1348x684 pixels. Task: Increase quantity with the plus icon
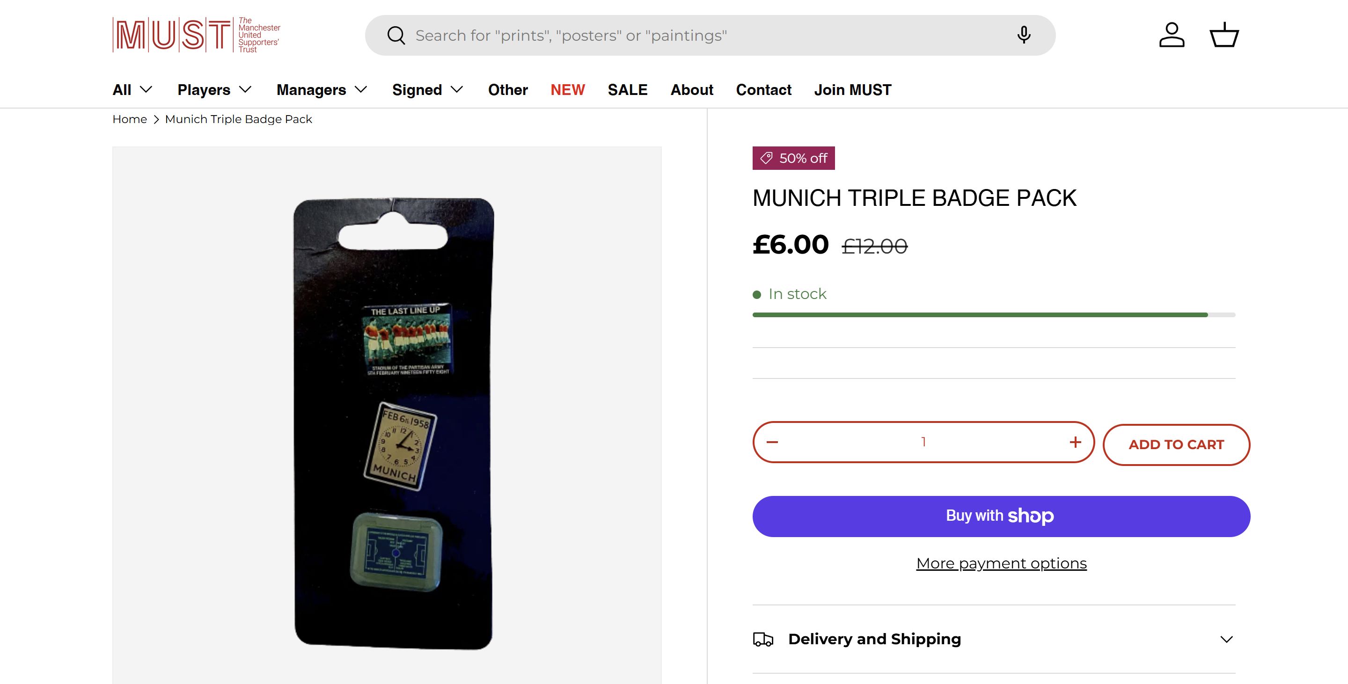pos(1076,443)
